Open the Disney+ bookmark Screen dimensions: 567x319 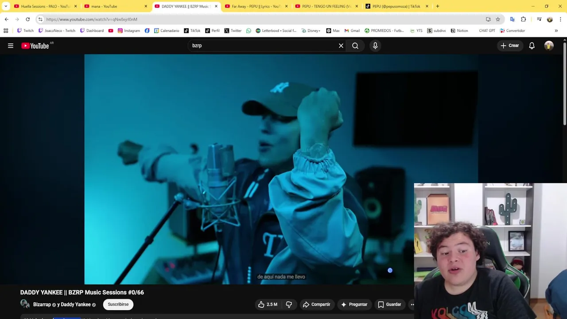coord(311,31)
